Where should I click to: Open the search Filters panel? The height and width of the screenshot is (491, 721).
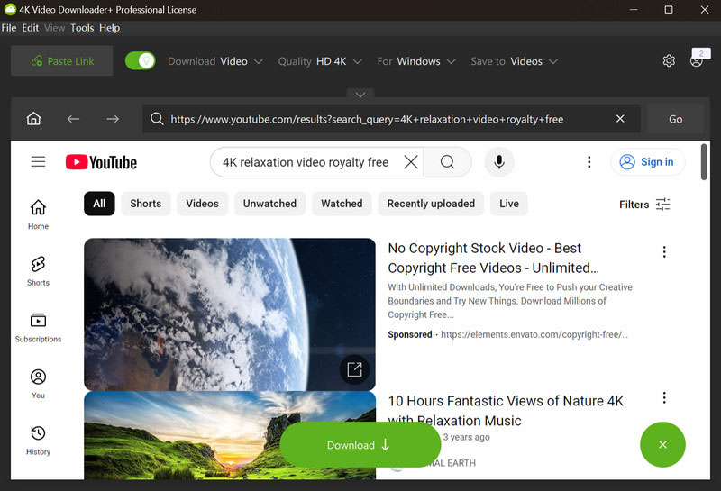[x=644, y=205]
